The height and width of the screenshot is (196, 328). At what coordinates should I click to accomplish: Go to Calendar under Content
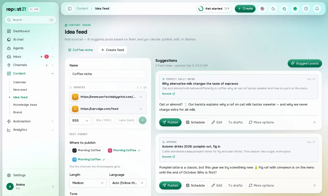(x=20, y=82)
